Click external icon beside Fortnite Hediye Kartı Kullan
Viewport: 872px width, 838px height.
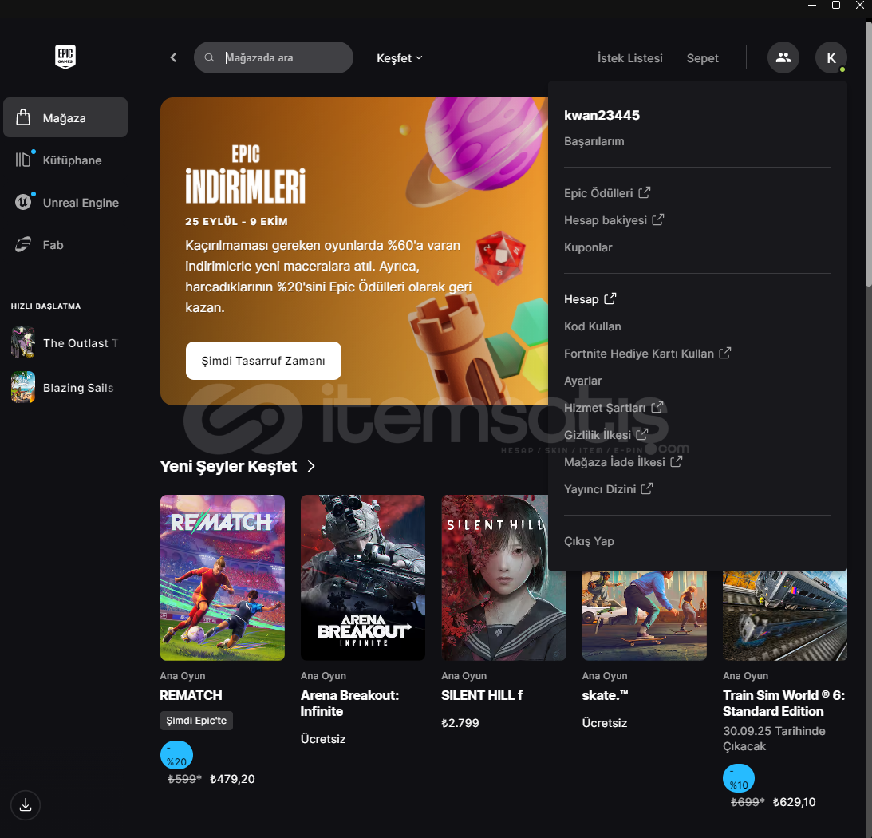pos(724,353)
